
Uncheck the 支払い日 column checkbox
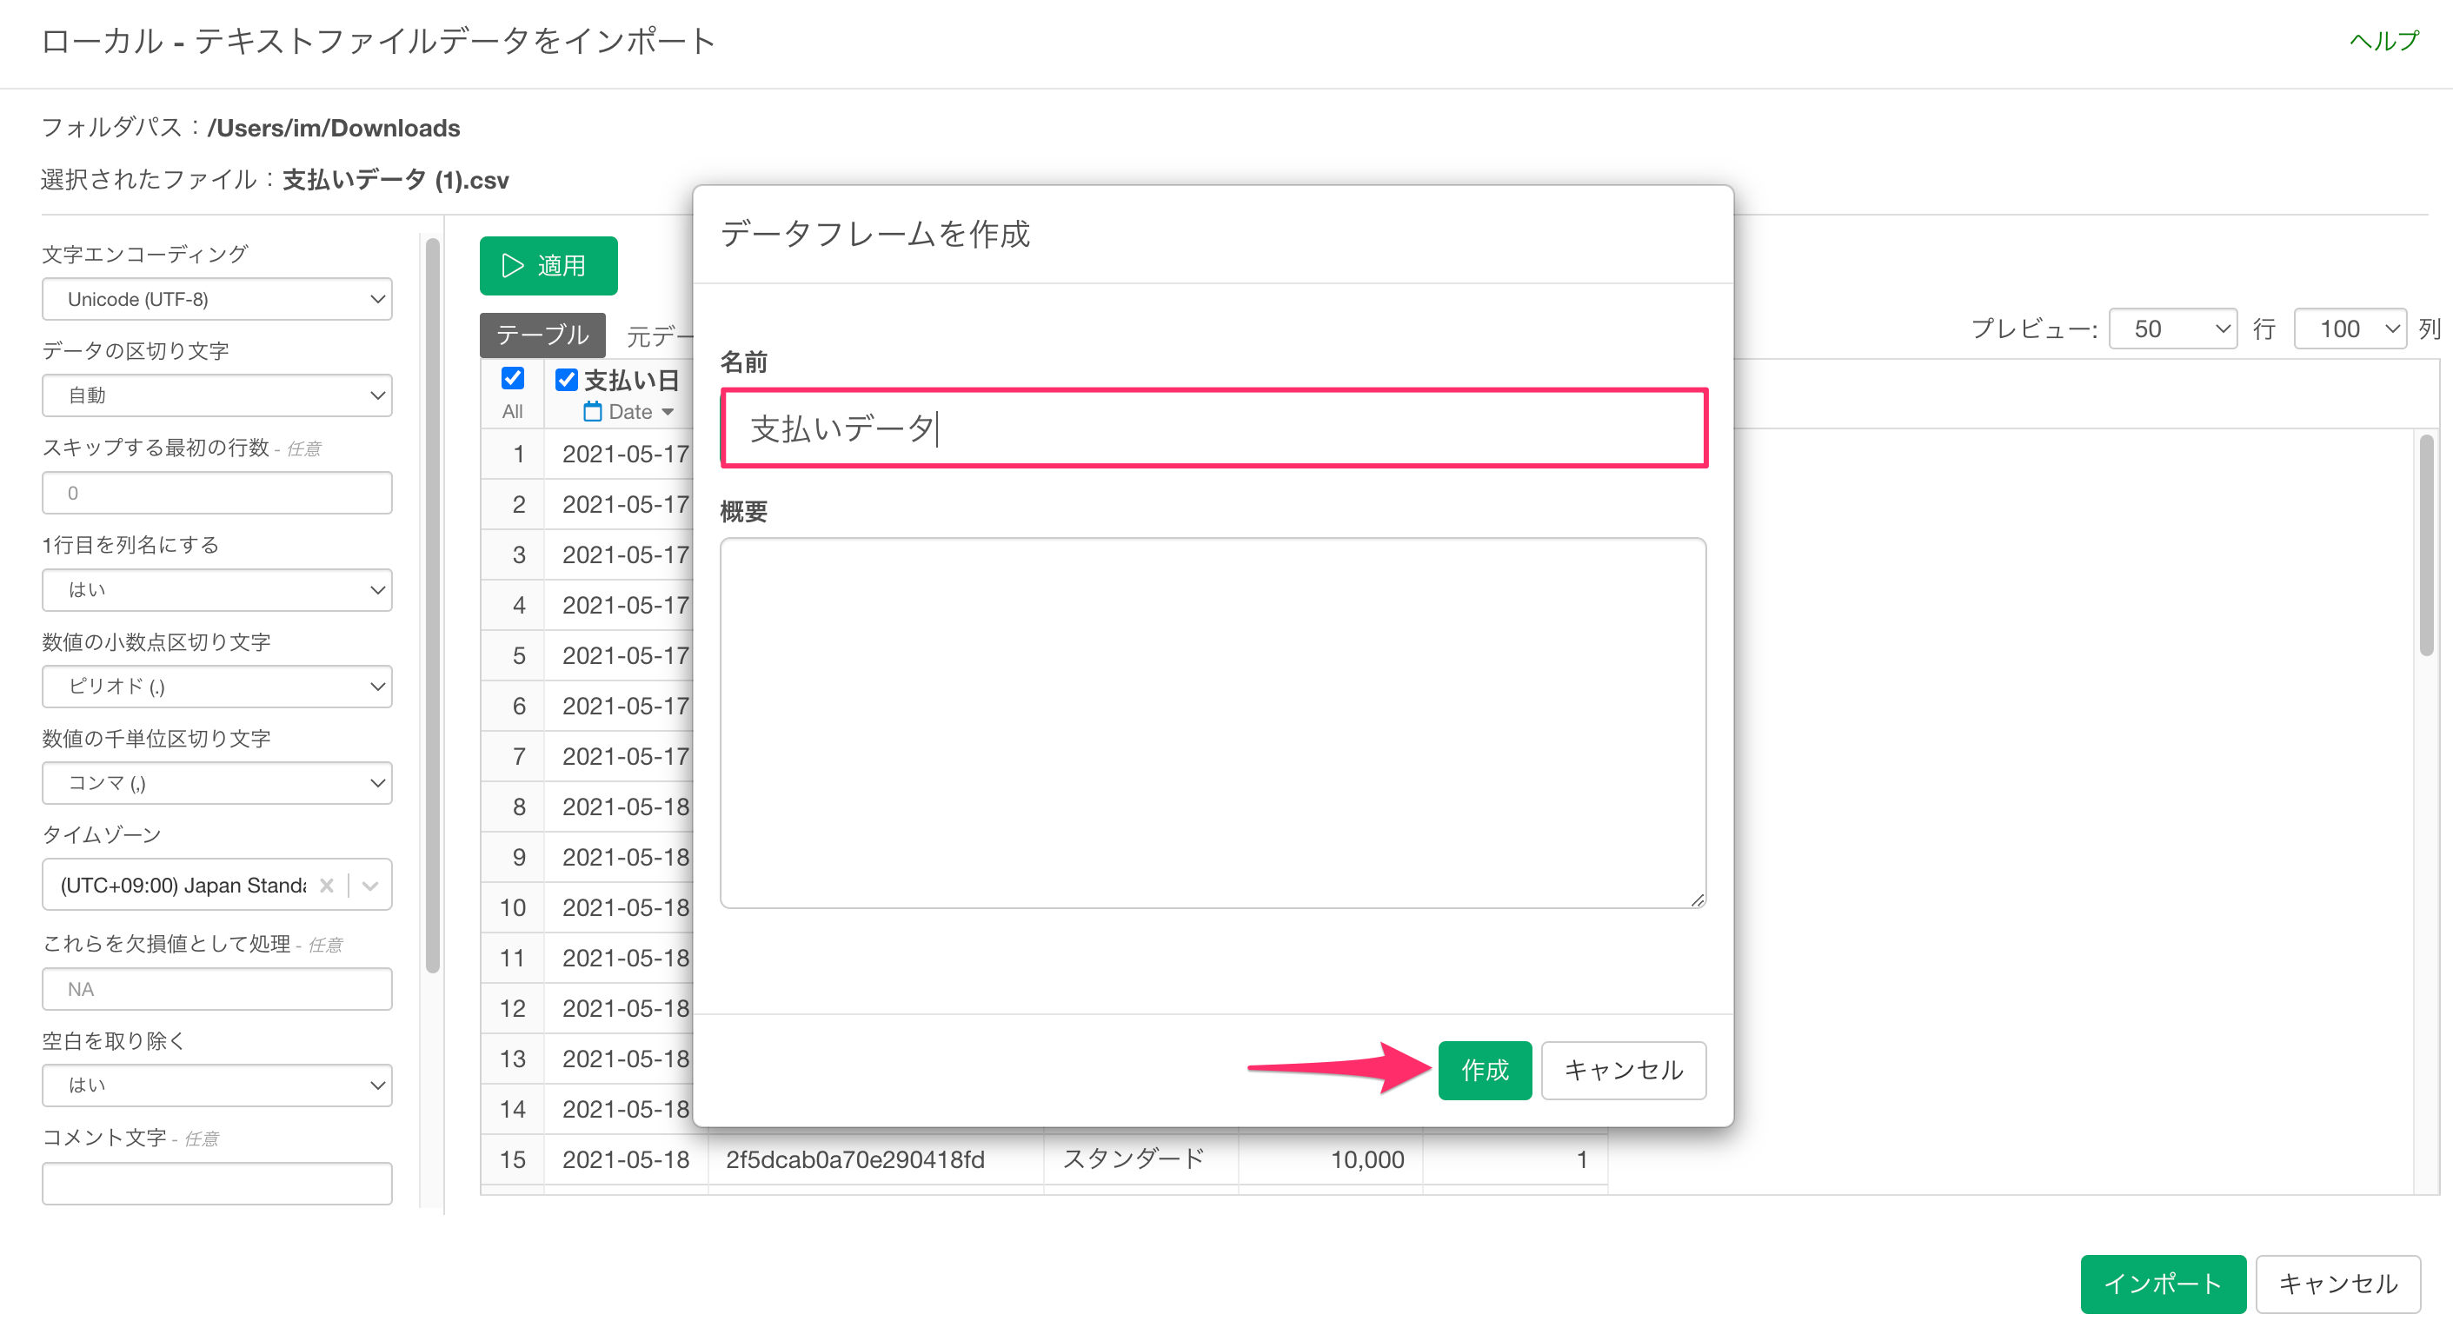[x=567, y=379]
